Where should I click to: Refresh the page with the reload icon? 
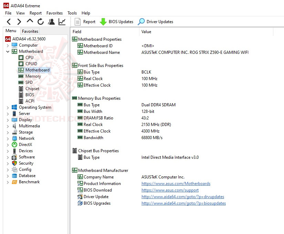point(40,21)
